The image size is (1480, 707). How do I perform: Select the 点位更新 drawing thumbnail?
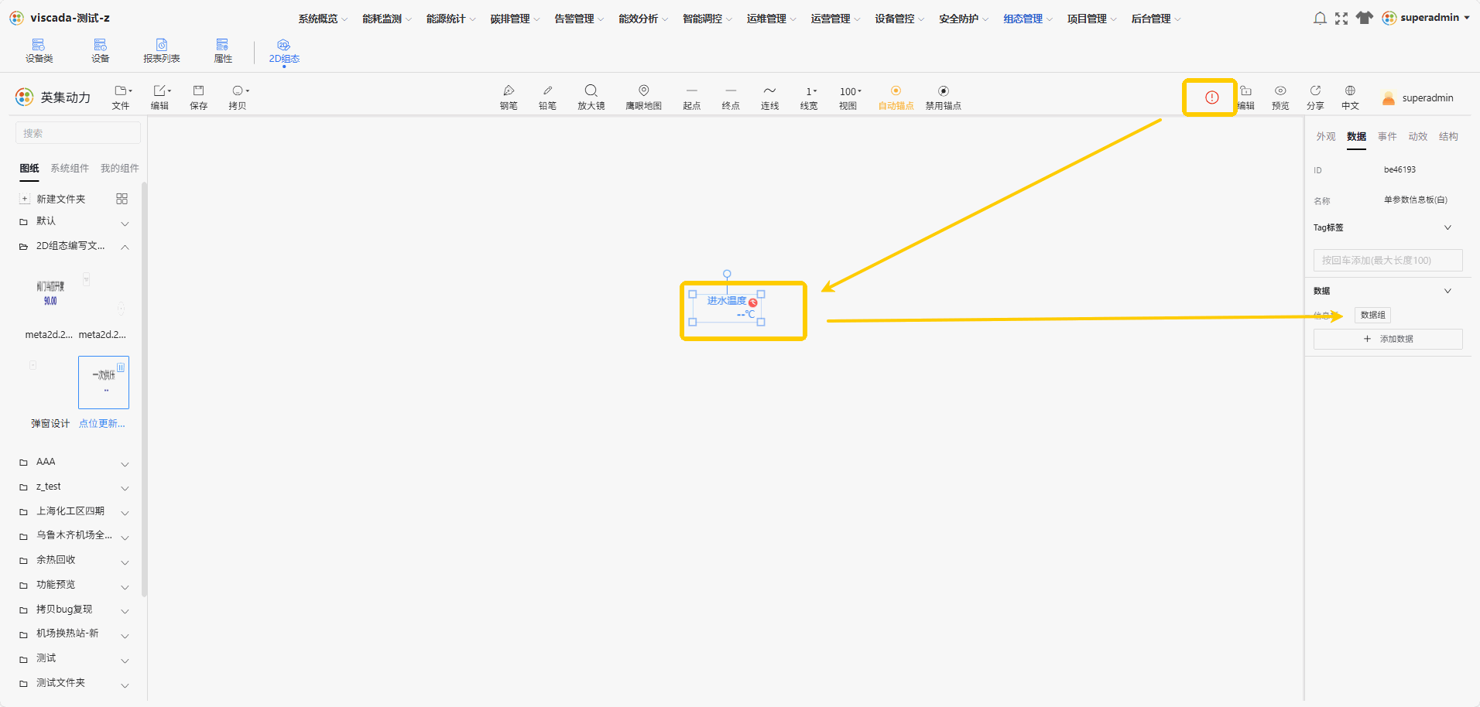click(x=104, y=382)
